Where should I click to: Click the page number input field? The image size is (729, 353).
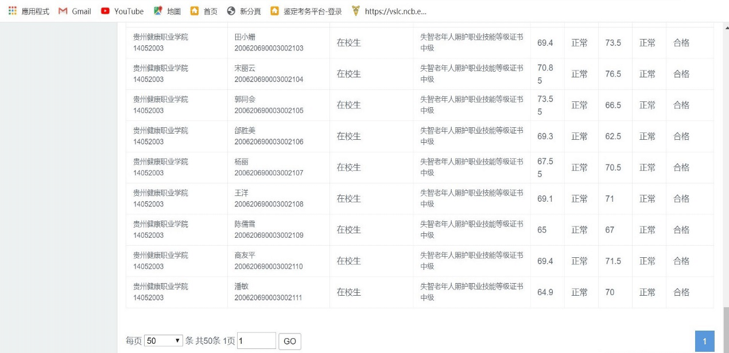coord(256,341)
